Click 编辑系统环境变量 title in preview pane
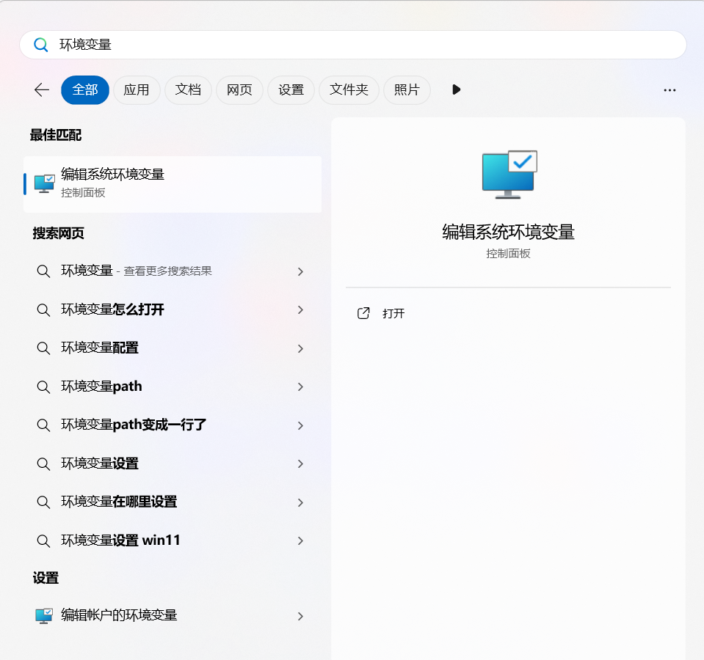The height and width of the screenshot is (660, 704). click(508, 232)
